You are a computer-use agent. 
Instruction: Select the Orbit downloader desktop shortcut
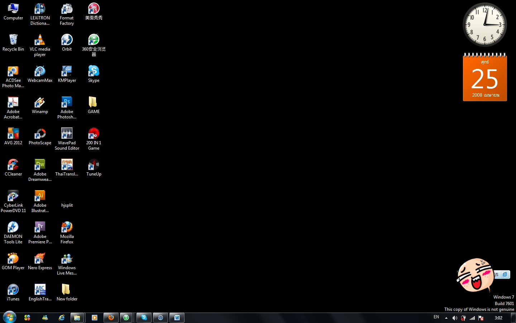point(67,43)
